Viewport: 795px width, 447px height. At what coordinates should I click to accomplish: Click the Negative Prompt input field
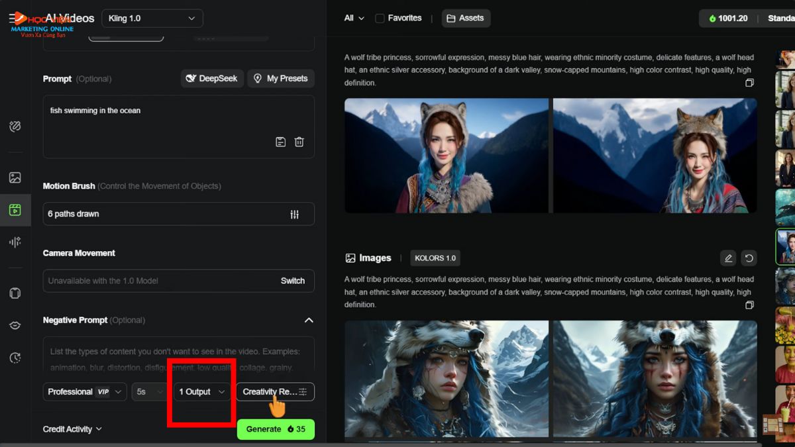click(179, 356)
